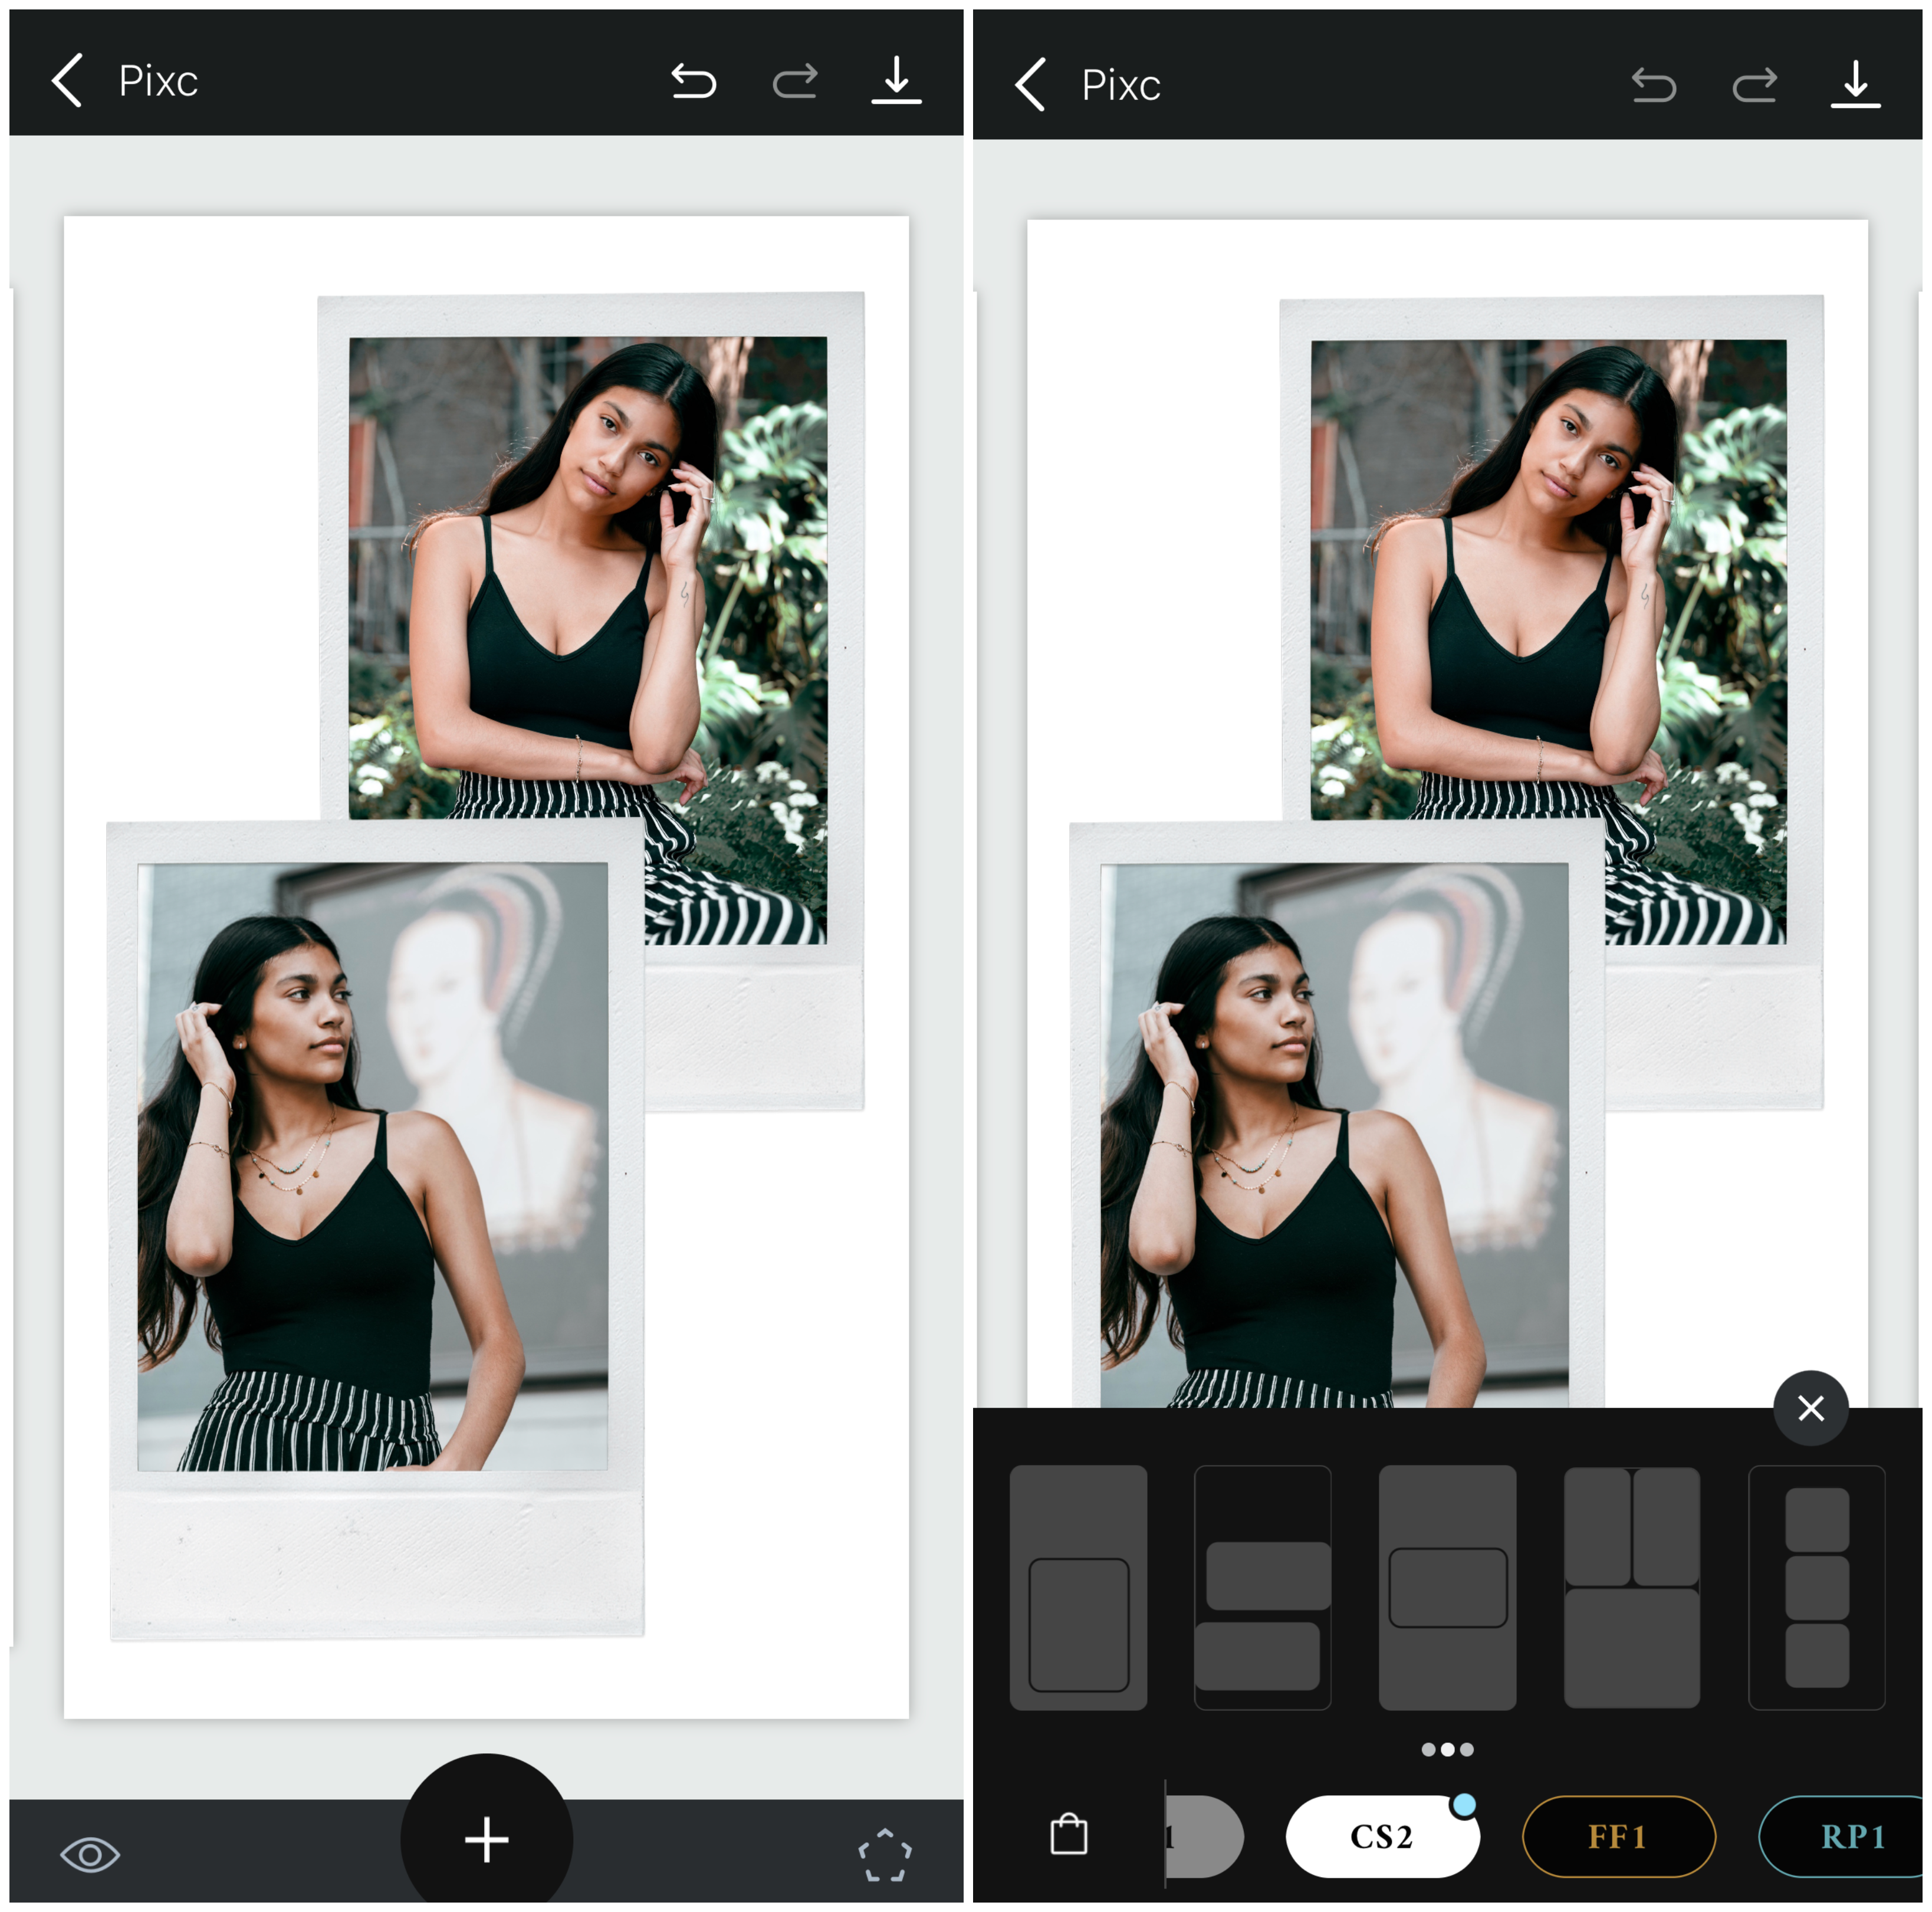
Task: Redo the edit in left screen
Action: [795, 81]
